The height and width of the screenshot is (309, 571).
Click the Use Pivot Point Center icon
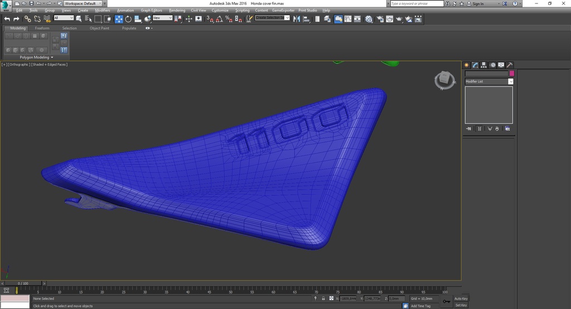178,19
